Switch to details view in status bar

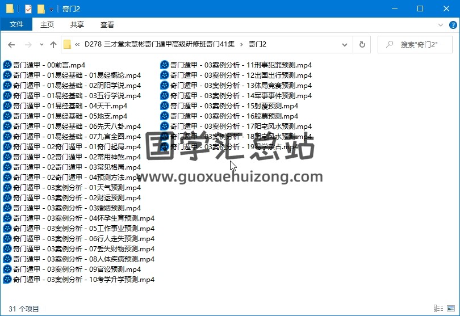pyautogui.click(x=438, y=309)
